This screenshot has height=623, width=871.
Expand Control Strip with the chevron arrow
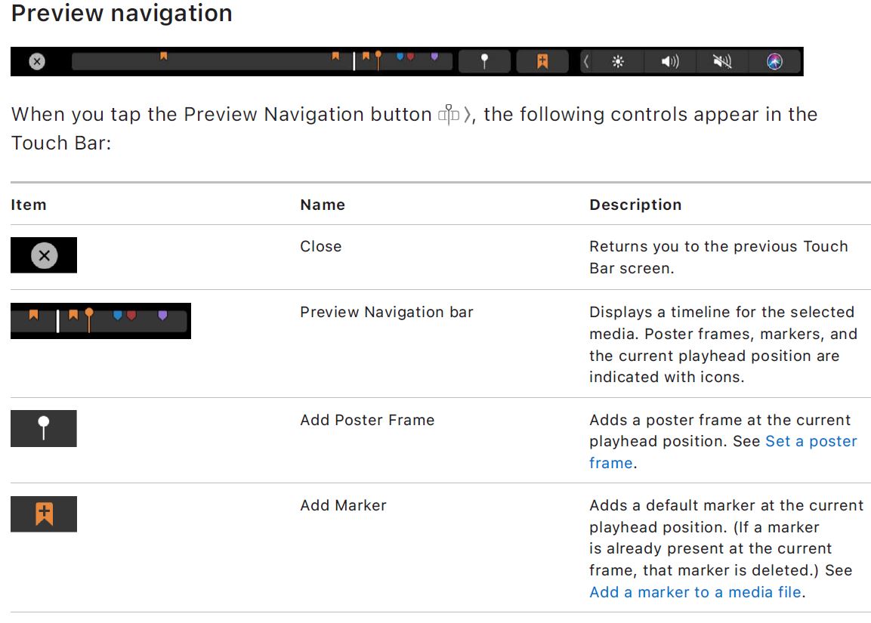[586, 62]
